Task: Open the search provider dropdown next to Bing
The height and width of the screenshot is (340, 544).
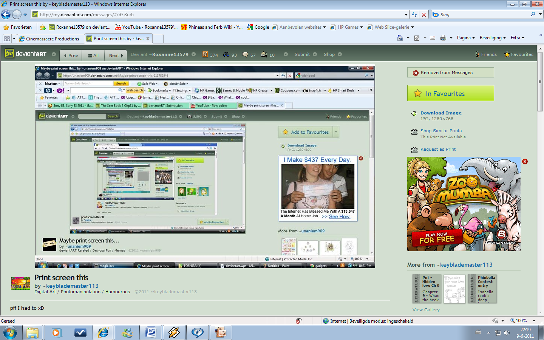Action: click(x=540, y=14)
